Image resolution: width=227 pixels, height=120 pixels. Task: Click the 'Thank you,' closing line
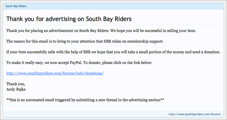tap(16, 84)
